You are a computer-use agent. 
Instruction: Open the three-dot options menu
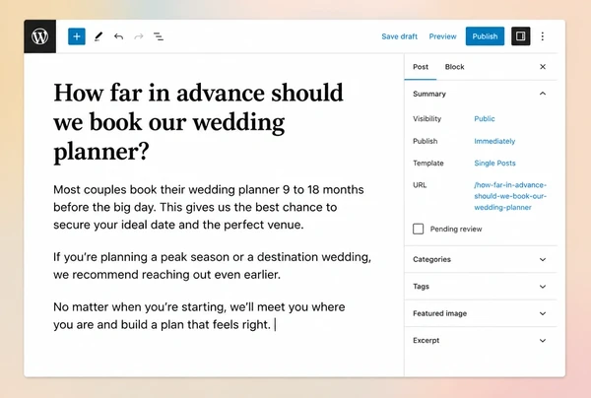[x=543, y=36]
